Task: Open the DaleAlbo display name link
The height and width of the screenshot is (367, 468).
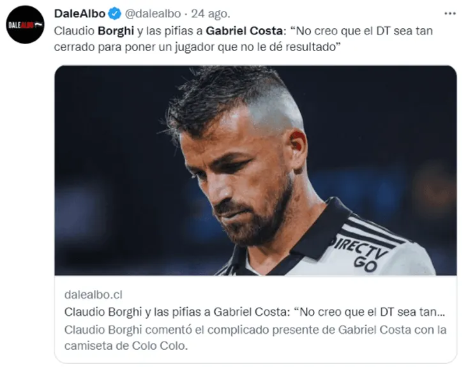Action: tap(80, 13)
